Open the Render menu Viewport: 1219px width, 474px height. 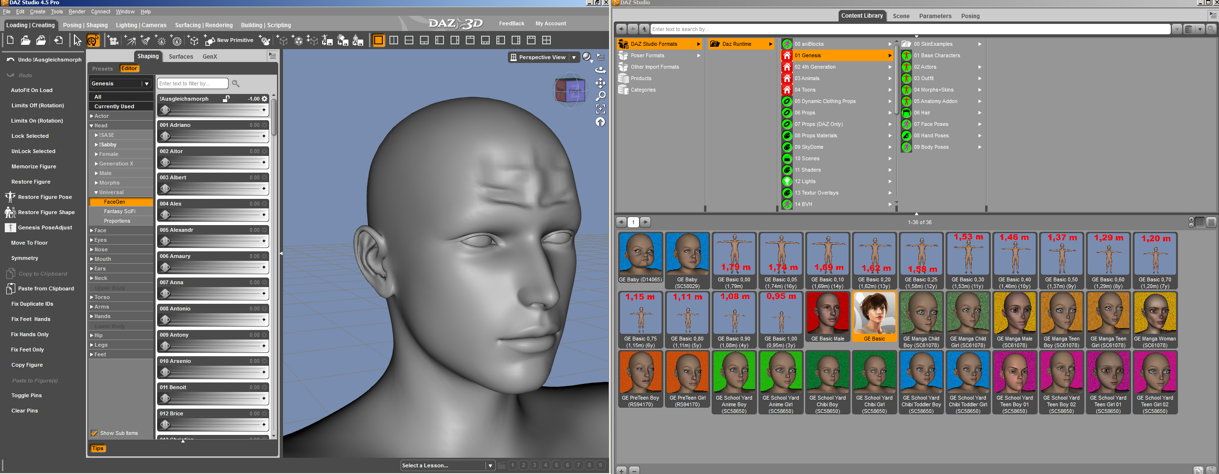click(x=76, y=11)
